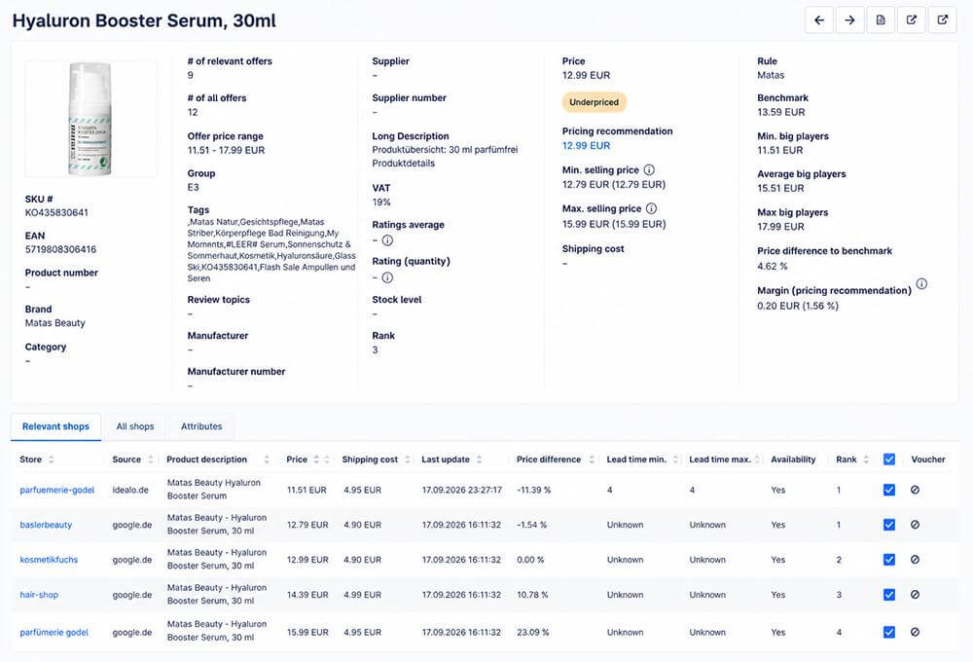Screen dimensions: 973x662
Task: Uncheck the parfuemerie-godel row checkbox
Action: (889, 490)
